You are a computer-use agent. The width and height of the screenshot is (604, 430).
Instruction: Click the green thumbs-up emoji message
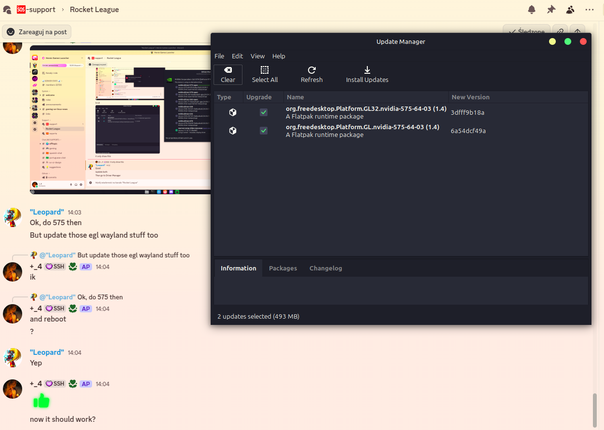[x=41, y=401]
